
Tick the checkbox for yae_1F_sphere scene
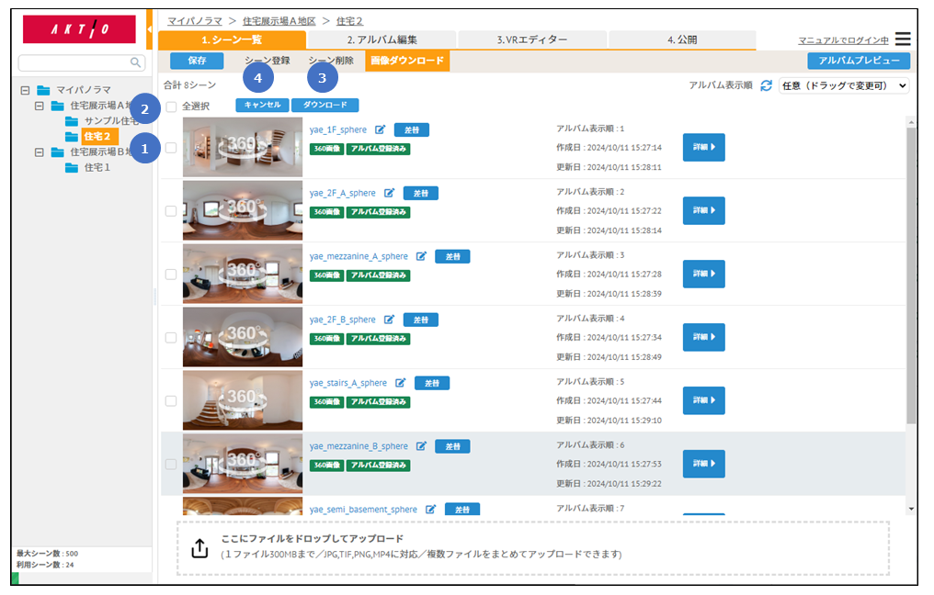[x=171, y=148]
